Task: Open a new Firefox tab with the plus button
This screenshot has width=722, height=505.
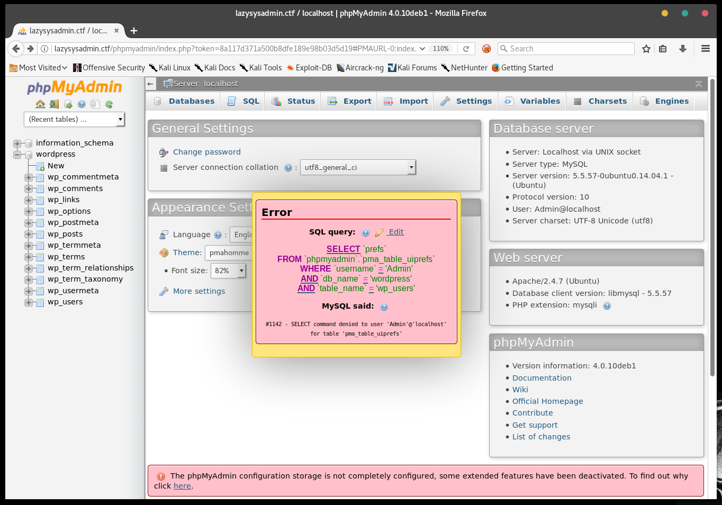Action: 134,31
